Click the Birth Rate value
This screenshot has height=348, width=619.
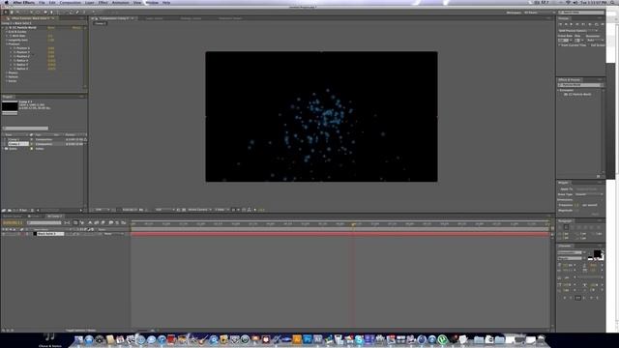click(50, 36)
